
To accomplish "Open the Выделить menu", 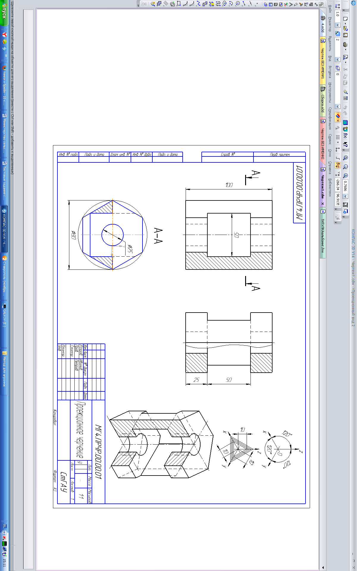I will [330, 44].
